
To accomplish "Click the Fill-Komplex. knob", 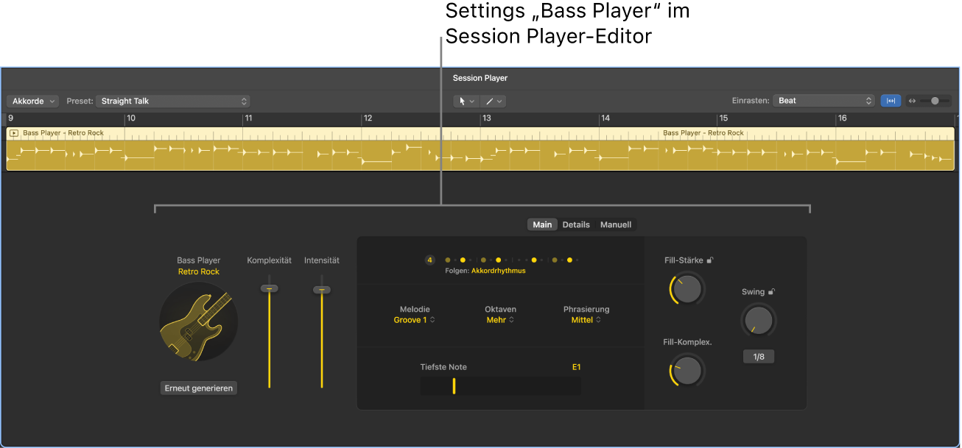I will pyautogui.click(x=686, y=371).
